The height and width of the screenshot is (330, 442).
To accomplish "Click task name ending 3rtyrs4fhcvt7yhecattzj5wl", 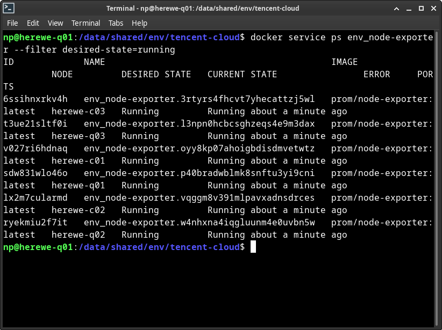I will [199, 99].
